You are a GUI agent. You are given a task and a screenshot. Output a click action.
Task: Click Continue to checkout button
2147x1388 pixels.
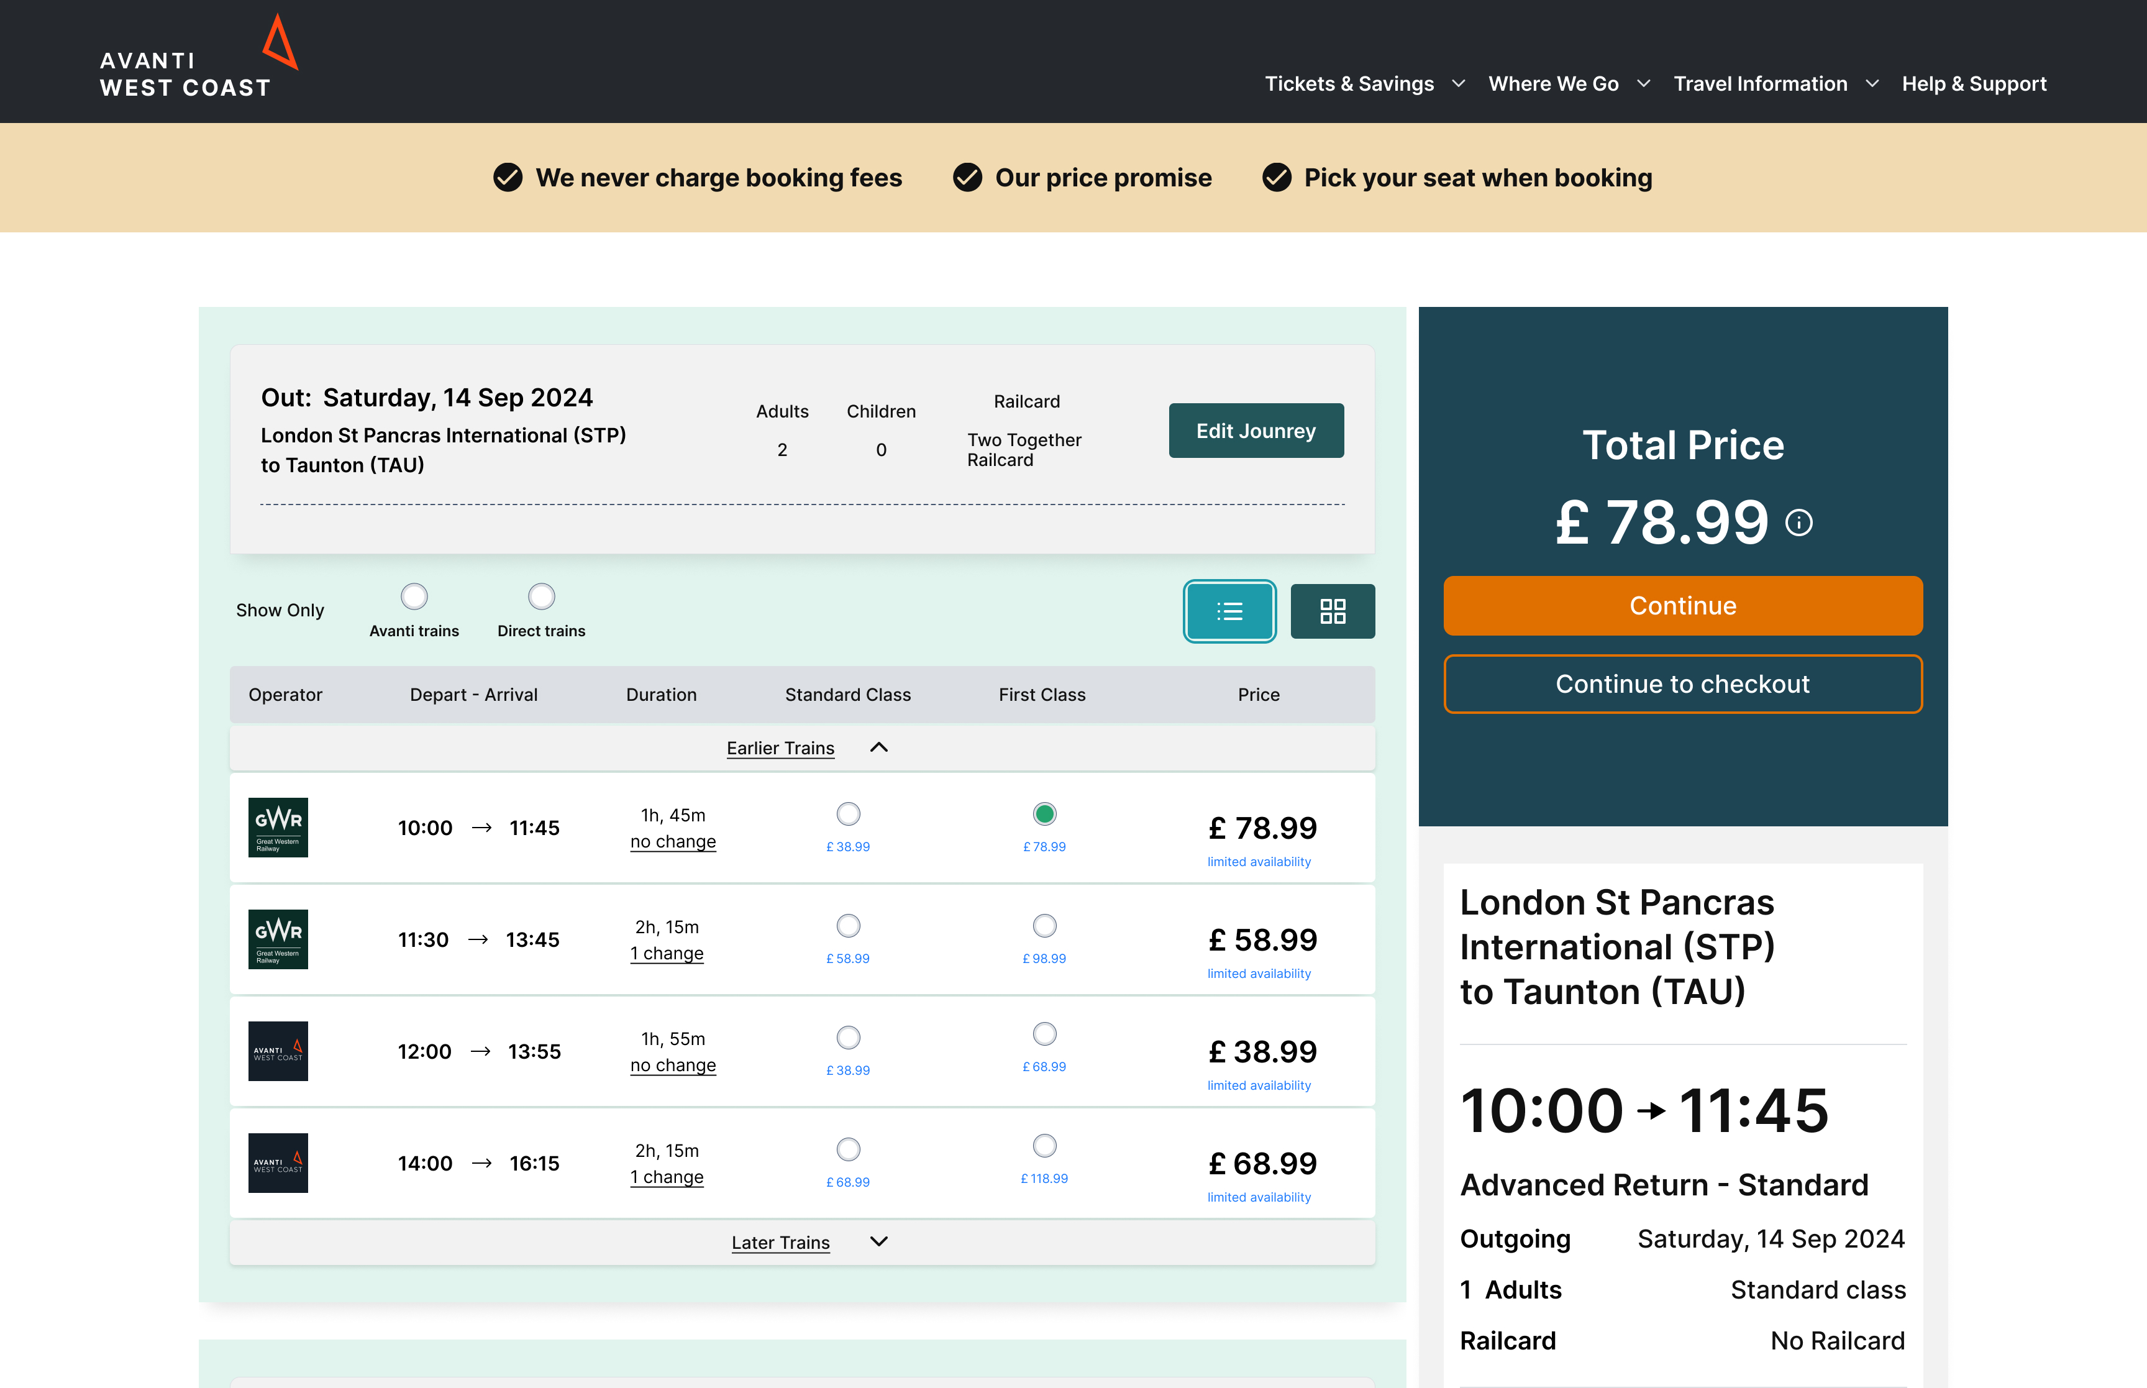click(x=1682, y=684)
